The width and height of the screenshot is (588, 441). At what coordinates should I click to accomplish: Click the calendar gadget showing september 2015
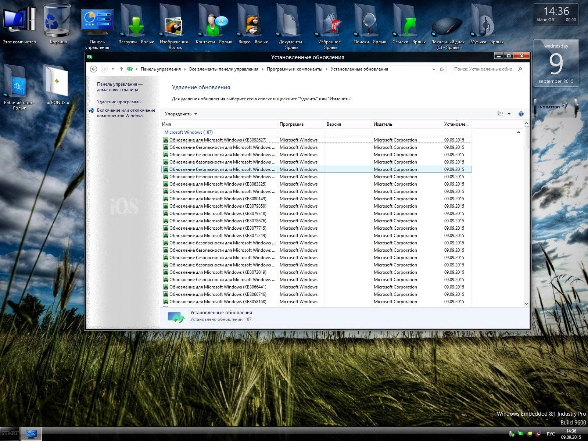point(556,63)
